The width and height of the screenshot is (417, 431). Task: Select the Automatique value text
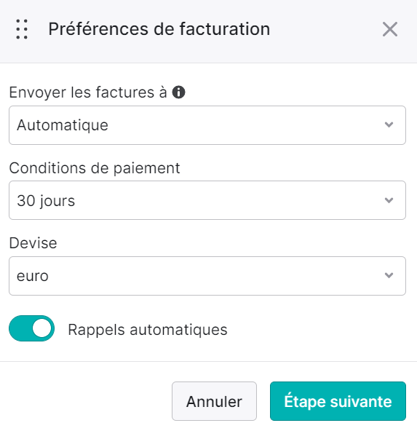click(63, 125)
